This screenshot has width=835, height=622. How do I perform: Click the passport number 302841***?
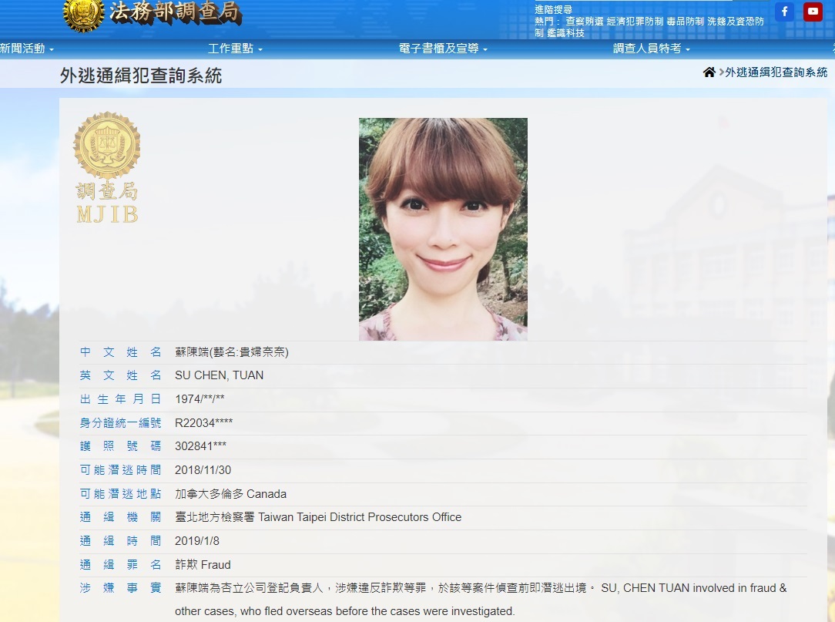pos(201,446)
